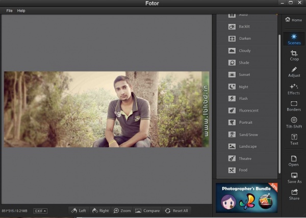
Task: Open the Crop tool
Action: pyautogui.click(x=294, y=56)
